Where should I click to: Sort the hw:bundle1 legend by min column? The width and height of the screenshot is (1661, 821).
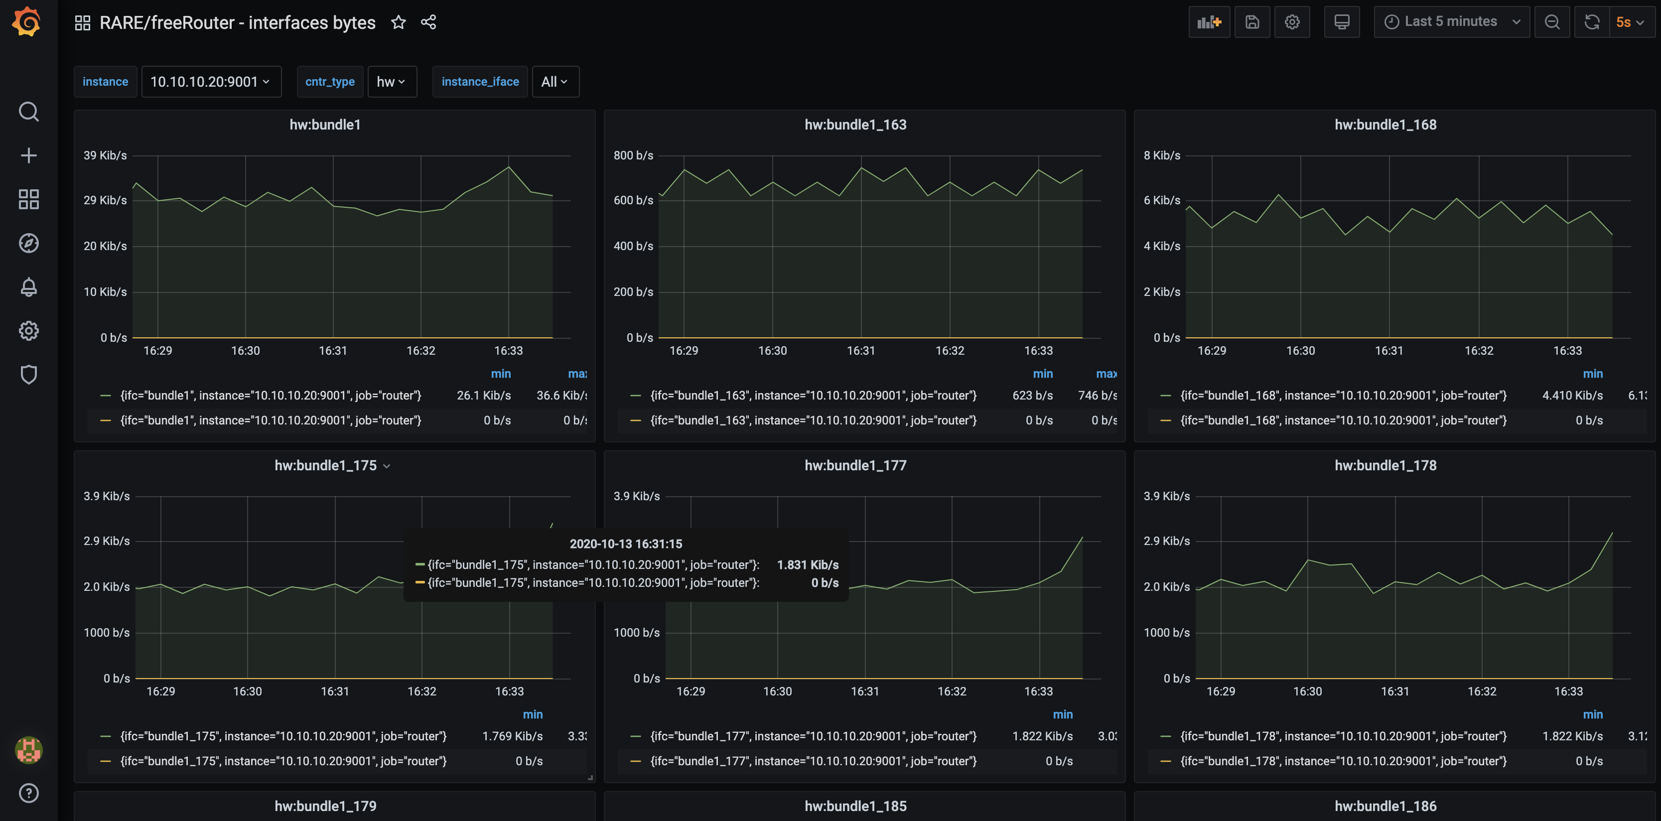pyautogui.click(x=500, y=374)
